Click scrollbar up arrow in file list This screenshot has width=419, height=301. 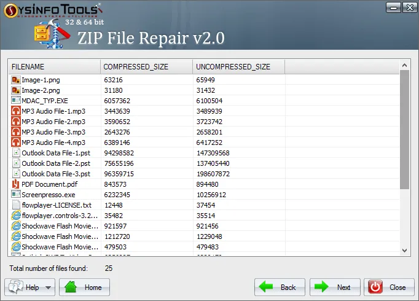[x=405, y=65]
